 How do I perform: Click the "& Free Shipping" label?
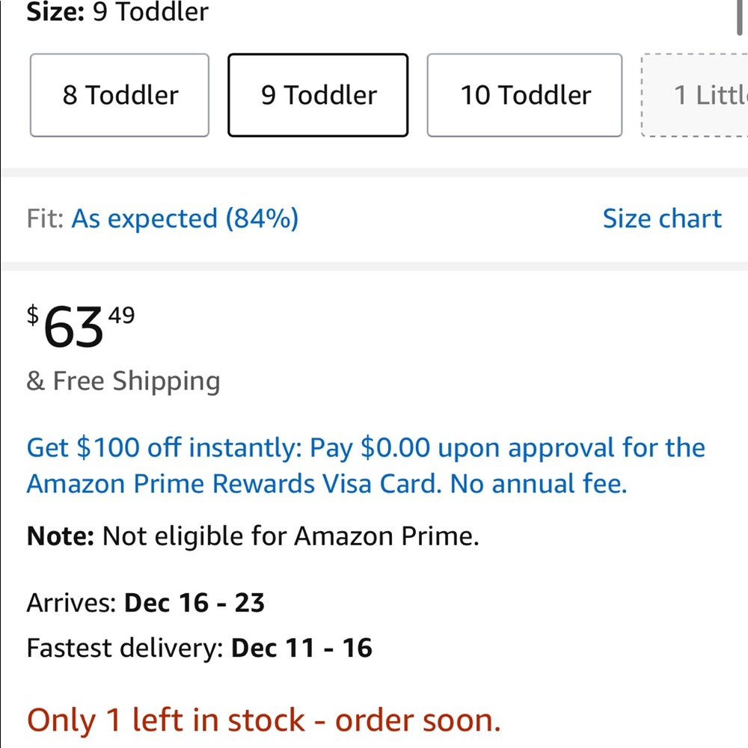[x=123, y=381]
